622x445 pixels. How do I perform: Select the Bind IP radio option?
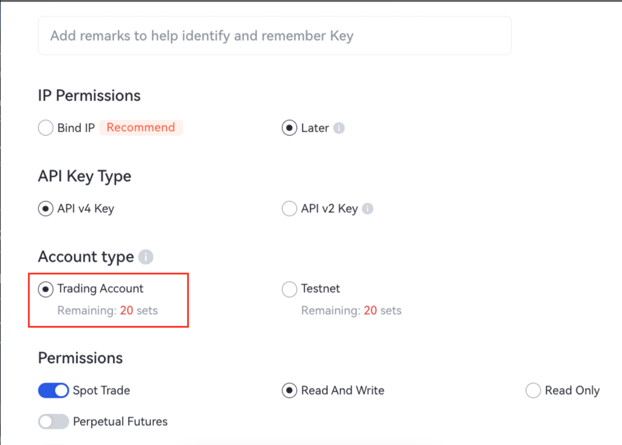click(x=46, y=128)
